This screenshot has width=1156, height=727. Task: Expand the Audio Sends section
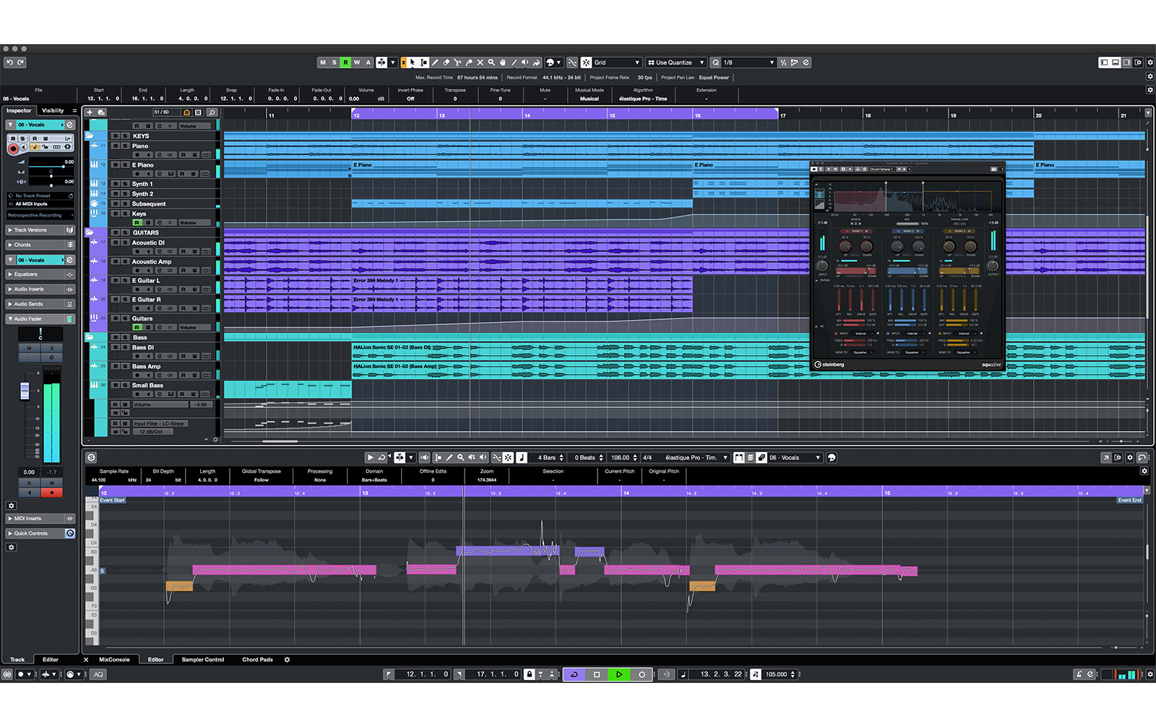coord(41,304)
